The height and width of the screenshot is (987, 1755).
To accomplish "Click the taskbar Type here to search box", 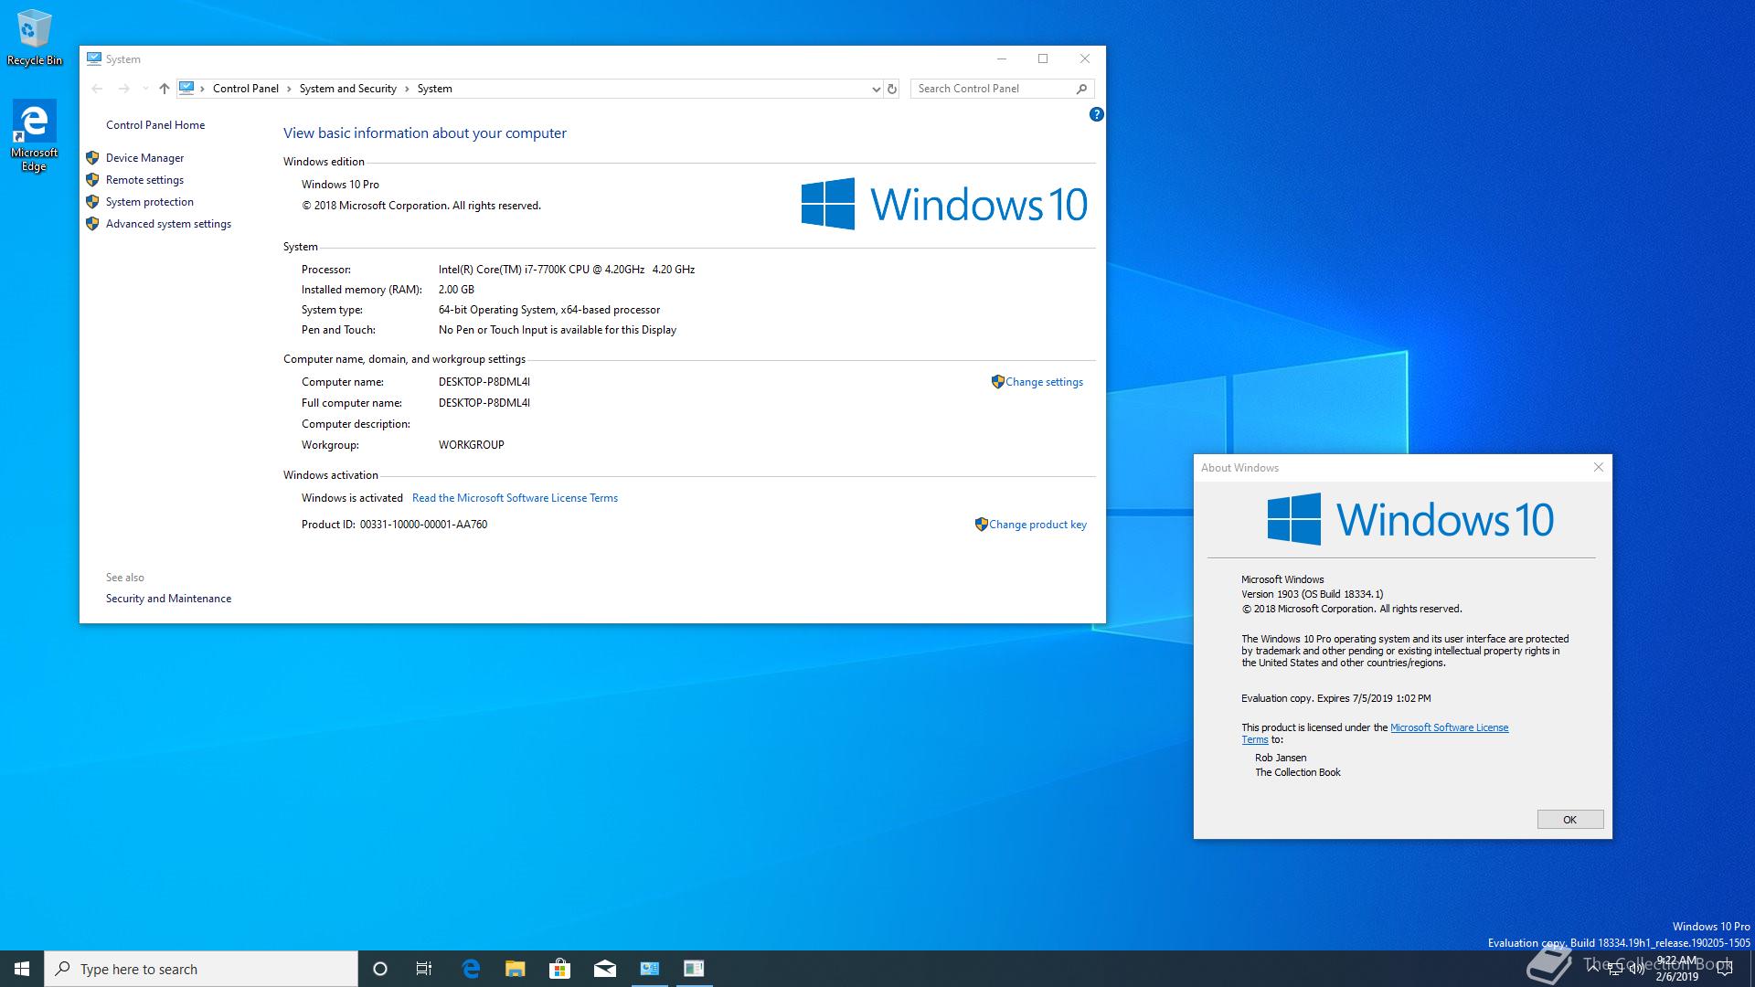I will point(201,969).
